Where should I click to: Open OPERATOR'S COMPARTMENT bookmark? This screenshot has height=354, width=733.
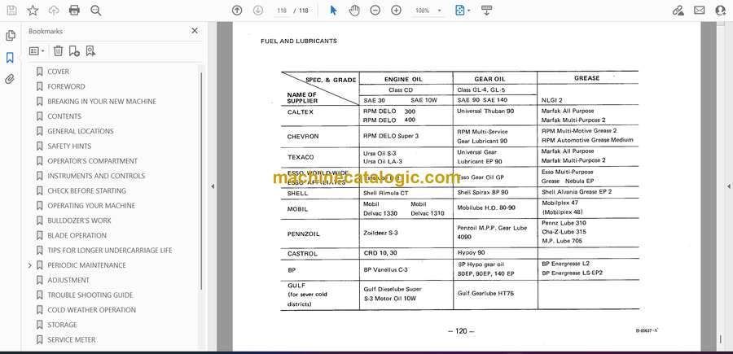(92, 161)
